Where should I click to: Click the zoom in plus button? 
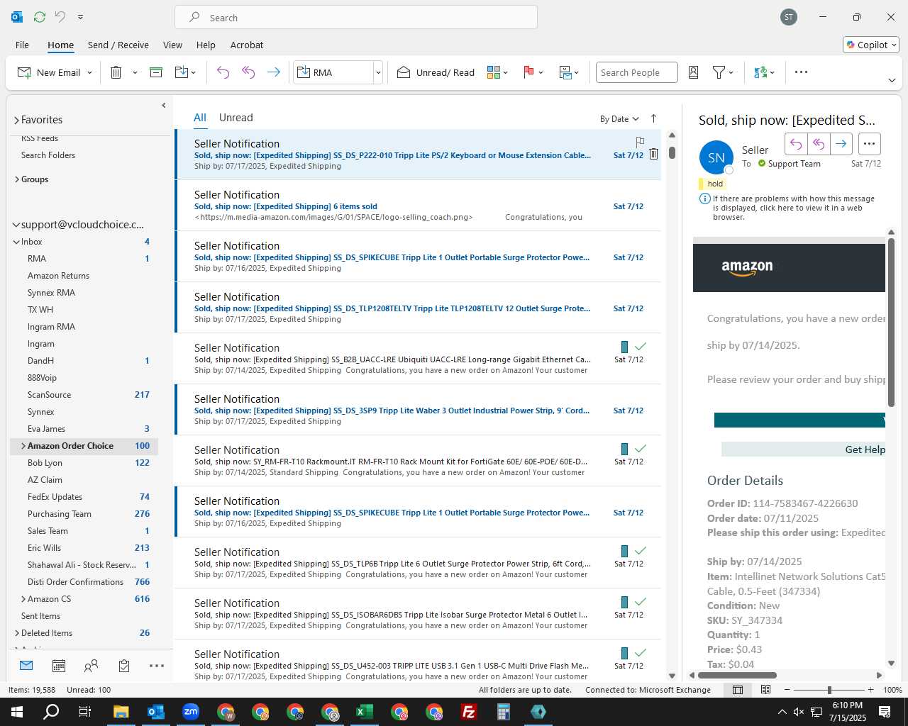click(x=870, y=690)
